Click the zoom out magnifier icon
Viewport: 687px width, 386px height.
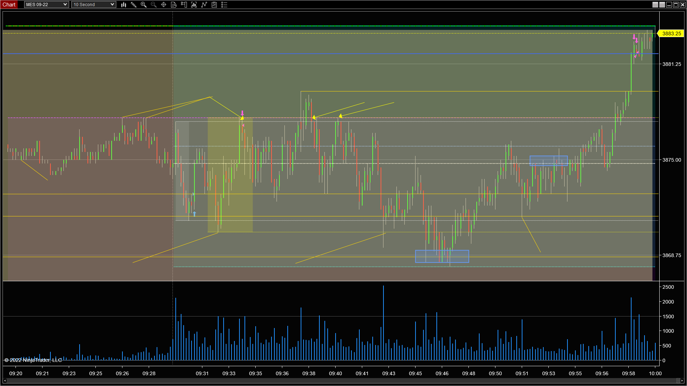154,5
